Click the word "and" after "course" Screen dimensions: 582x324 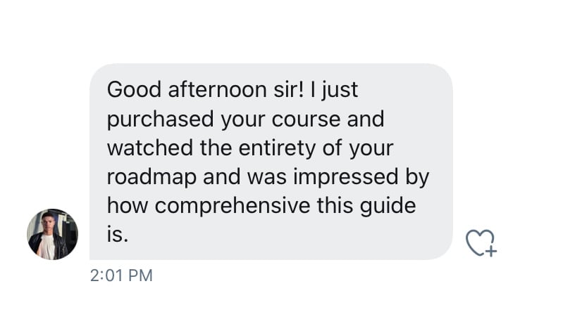coord(364,119)
